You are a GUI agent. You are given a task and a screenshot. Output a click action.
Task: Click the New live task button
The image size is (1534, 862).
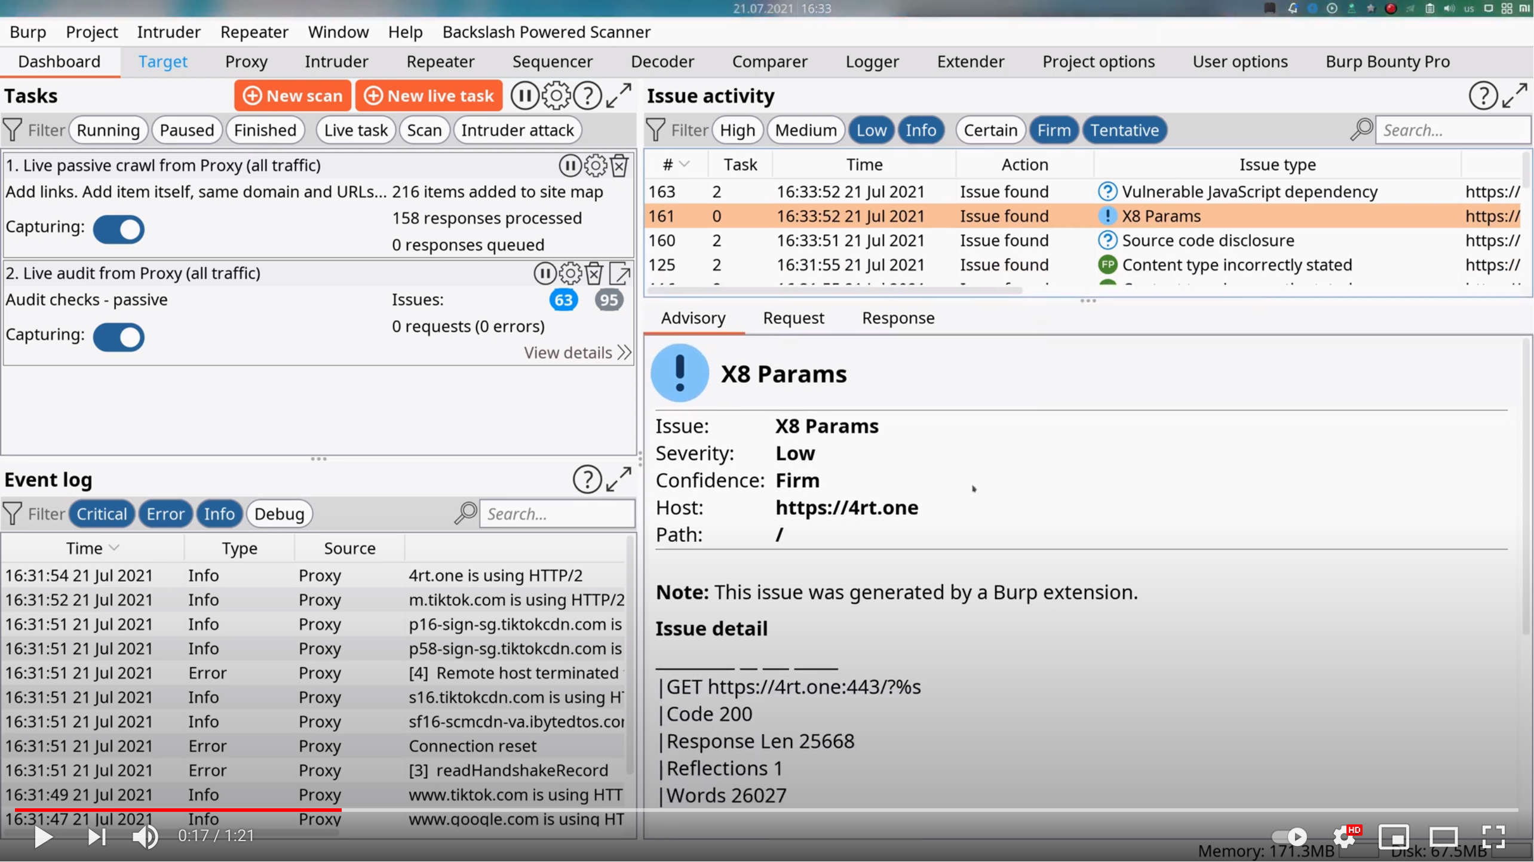pyautogui.click(x=429, y=96)
